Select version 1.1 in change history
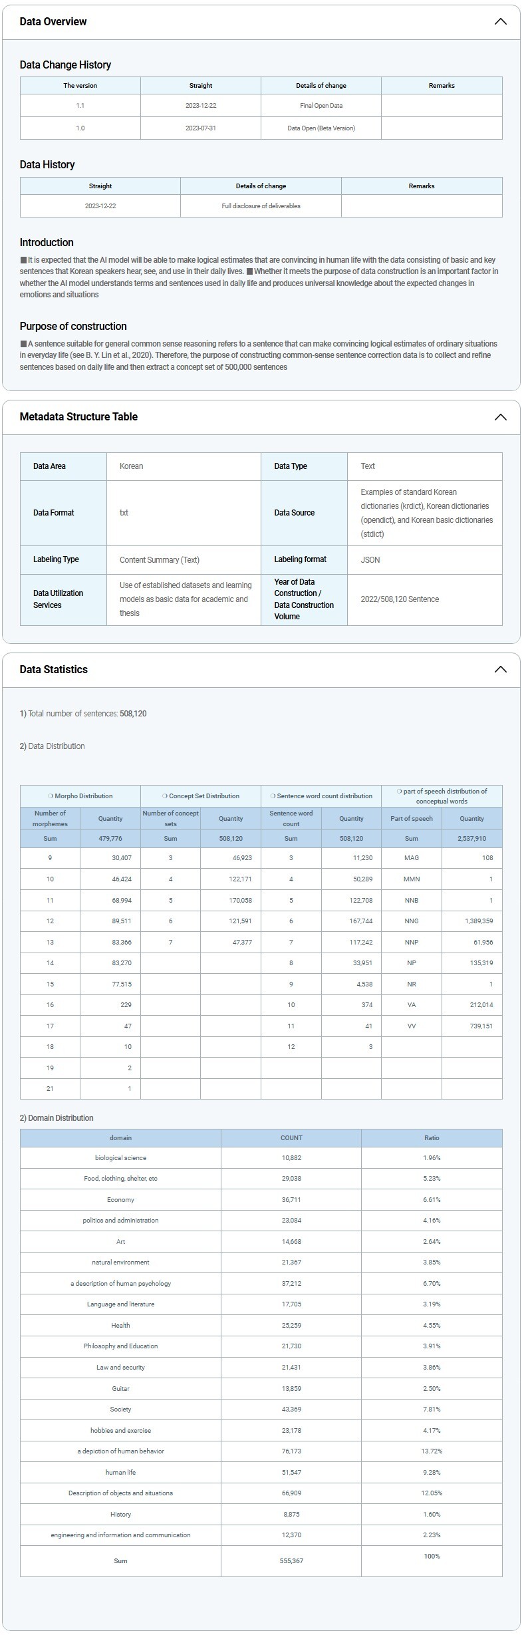This screenshot has width=526, height=1635. coord(80,106)
